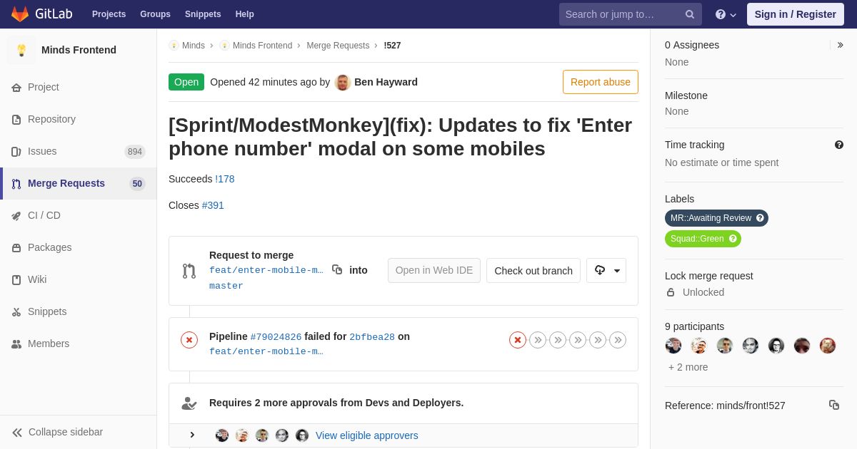Image resolution: width=857 pixels, height=449 pixels.
Task: Click Sign in / Register button
Action: 796,14
